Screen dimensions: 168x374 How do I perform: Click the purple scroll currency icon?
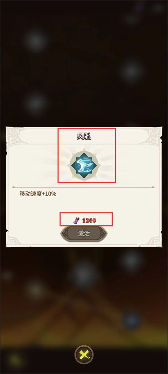[x=76, y=220]
